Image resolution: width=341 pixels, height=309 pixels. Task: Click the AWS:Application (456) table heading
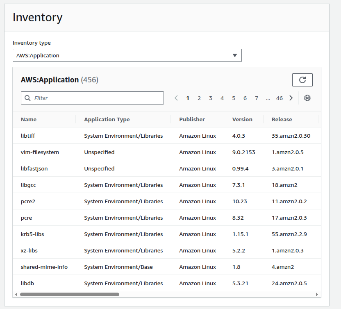pyautogui.click(x=59, y=80)
